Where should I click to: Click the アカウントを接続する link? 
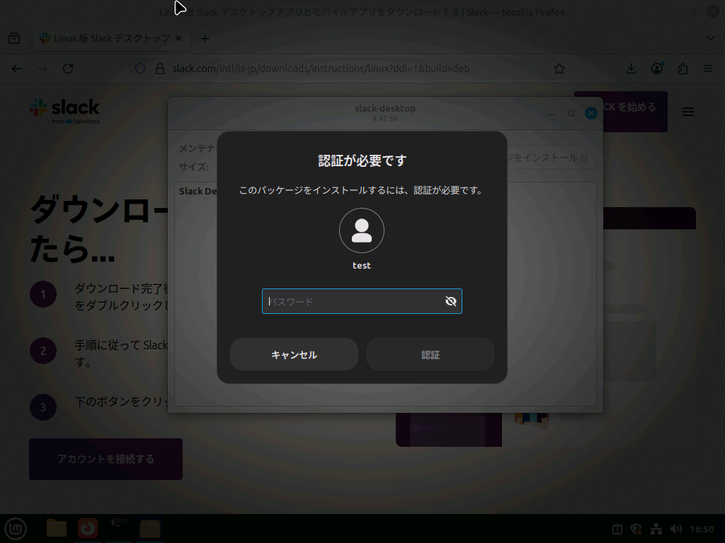(x=105, y=459)
